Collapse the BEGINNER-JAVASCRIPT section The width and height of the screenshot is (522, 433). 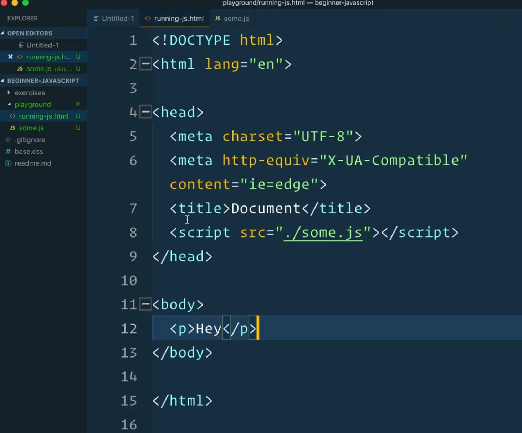(3, 80)
